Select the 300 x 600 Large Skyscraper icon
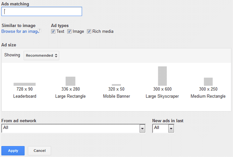The height and width of the screenshot is (157, 233). [162, 76]
